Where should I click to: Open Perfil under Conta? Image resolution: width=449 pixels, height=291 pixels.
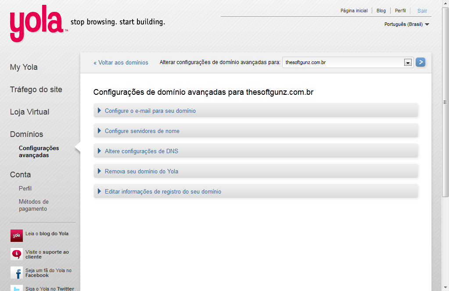coord(25,188)
